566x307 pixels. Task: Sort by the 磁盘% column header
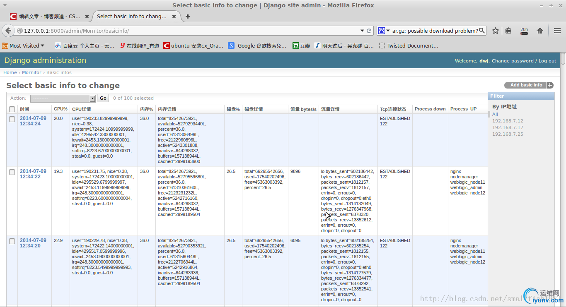[233, 109]
